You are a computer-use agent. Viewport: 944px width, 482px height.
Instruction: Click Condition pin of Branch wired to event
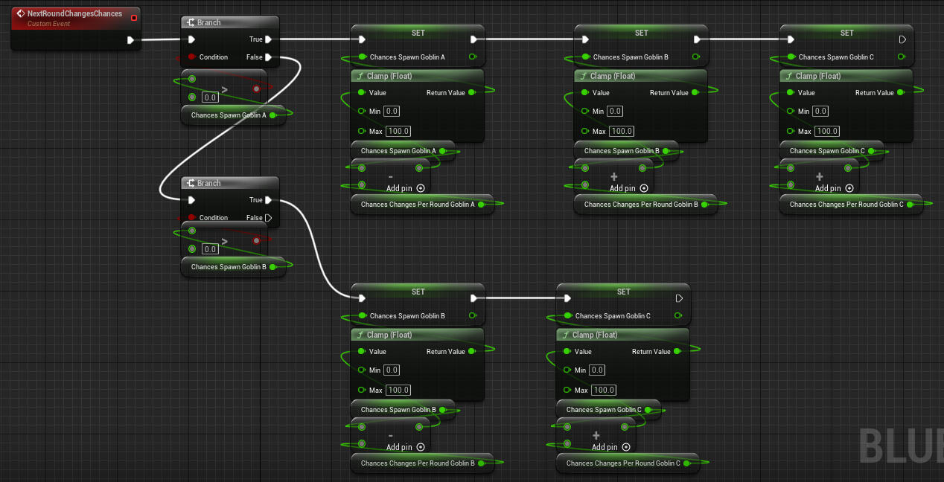(192, 57)
